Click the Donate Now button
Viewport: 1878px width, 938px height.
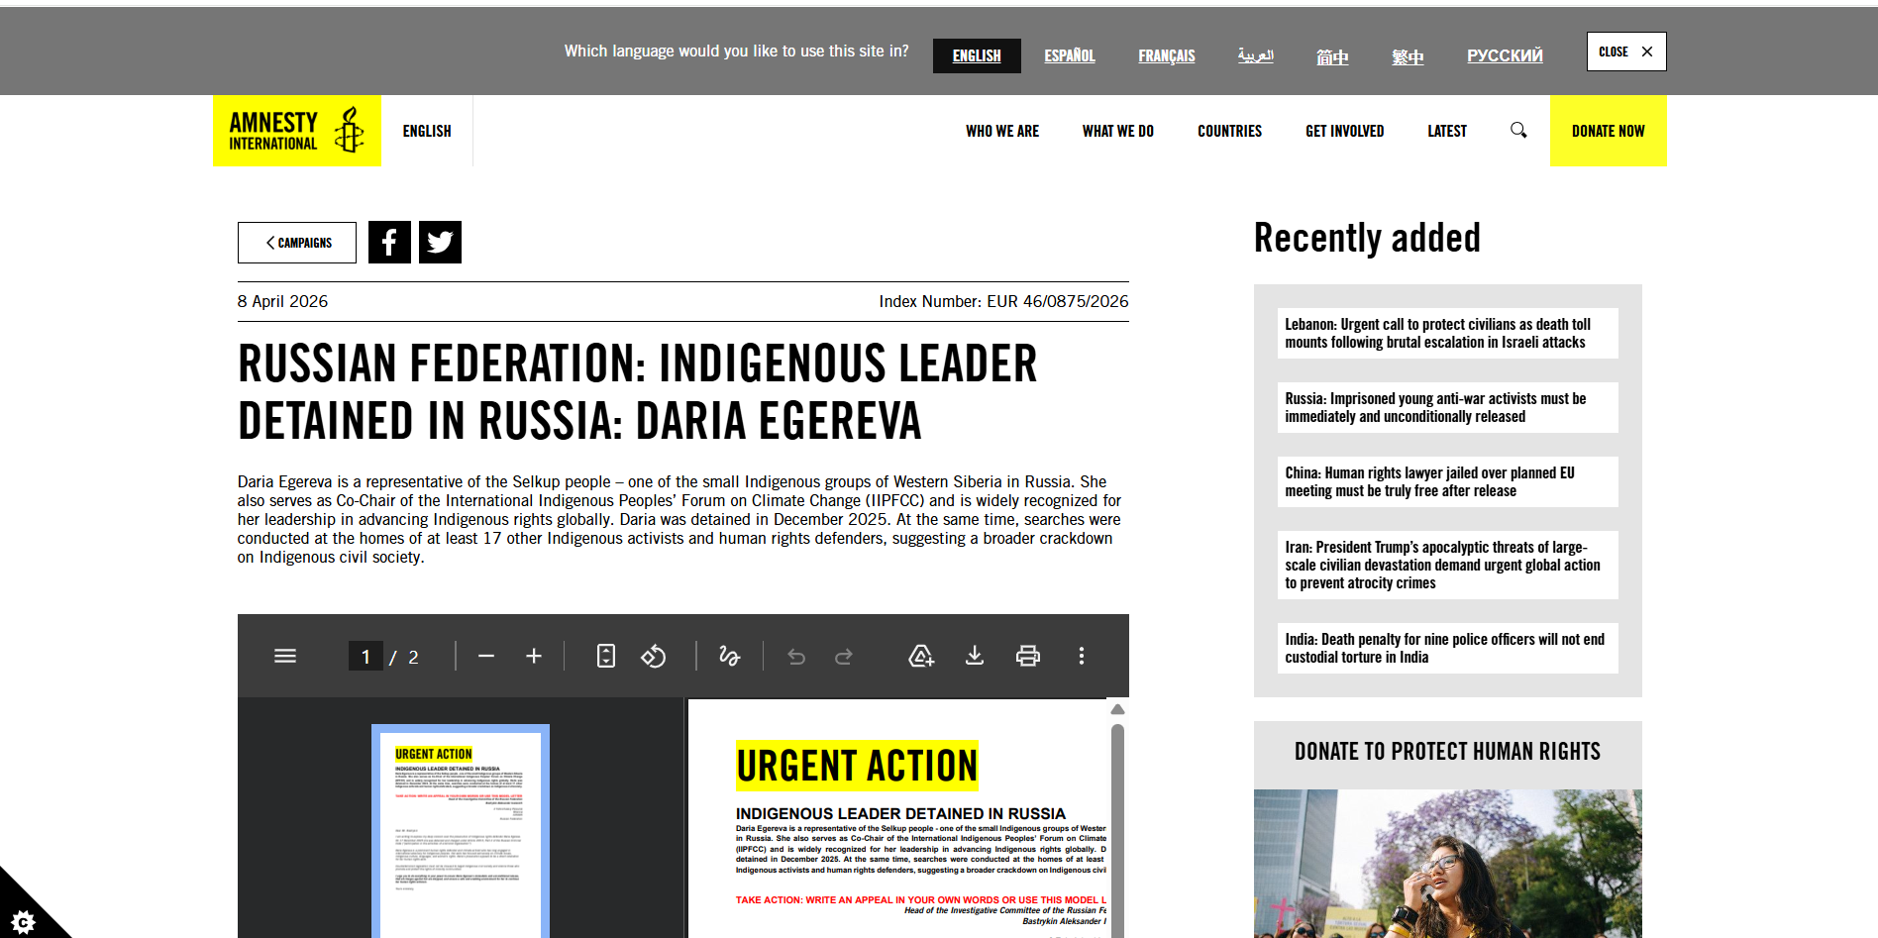click(1608, 131)
